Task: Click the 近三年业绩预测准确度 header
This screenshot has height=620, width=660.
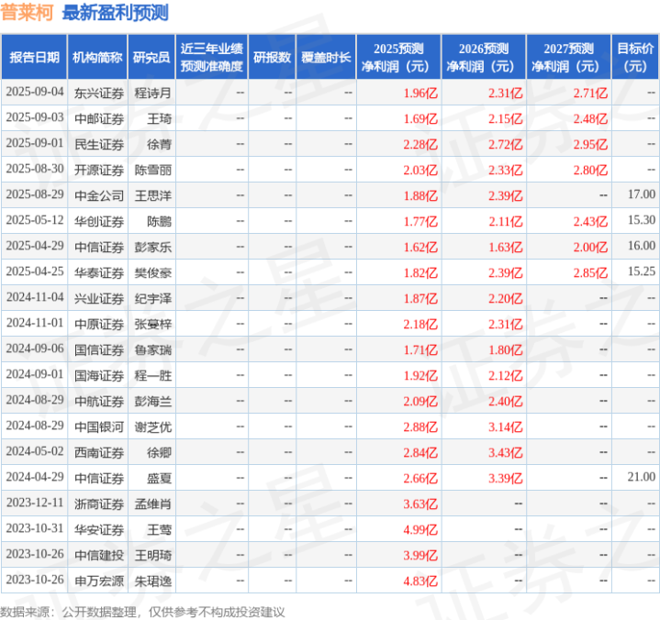Action: (x=212, y=57)
